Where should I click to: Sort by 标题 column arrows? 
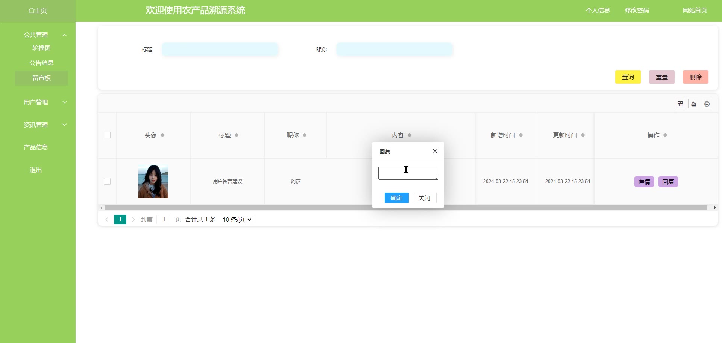[237, 135]
